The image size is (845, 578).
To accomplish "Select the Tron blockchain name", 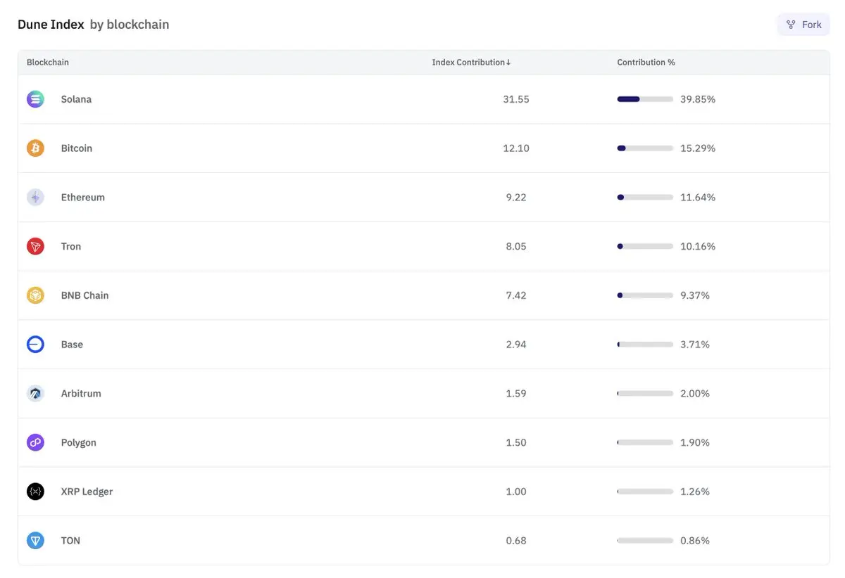I will 71,246.
